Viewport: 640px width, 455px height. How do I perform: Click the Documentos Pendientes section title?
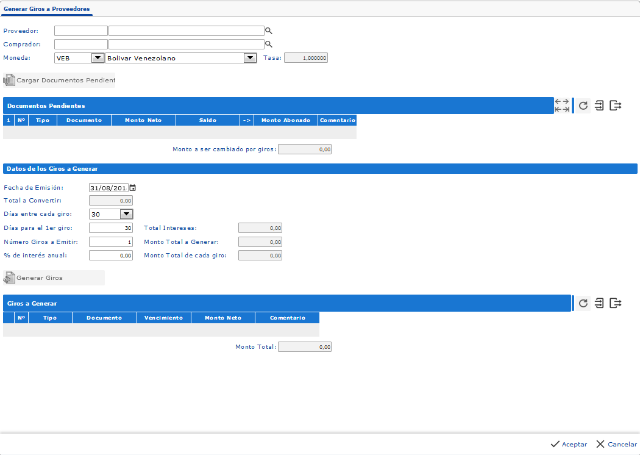click(46, 106)
